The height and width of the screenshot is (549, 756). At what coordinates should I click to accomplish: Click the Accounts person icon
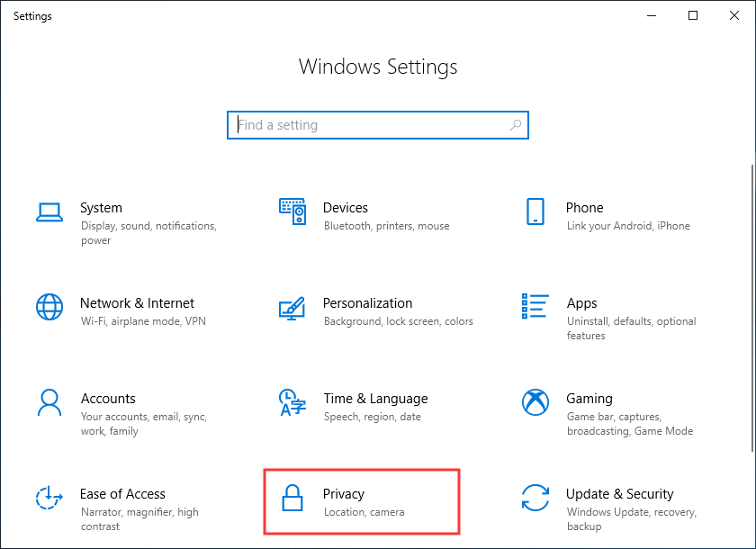tap(49, 402)
